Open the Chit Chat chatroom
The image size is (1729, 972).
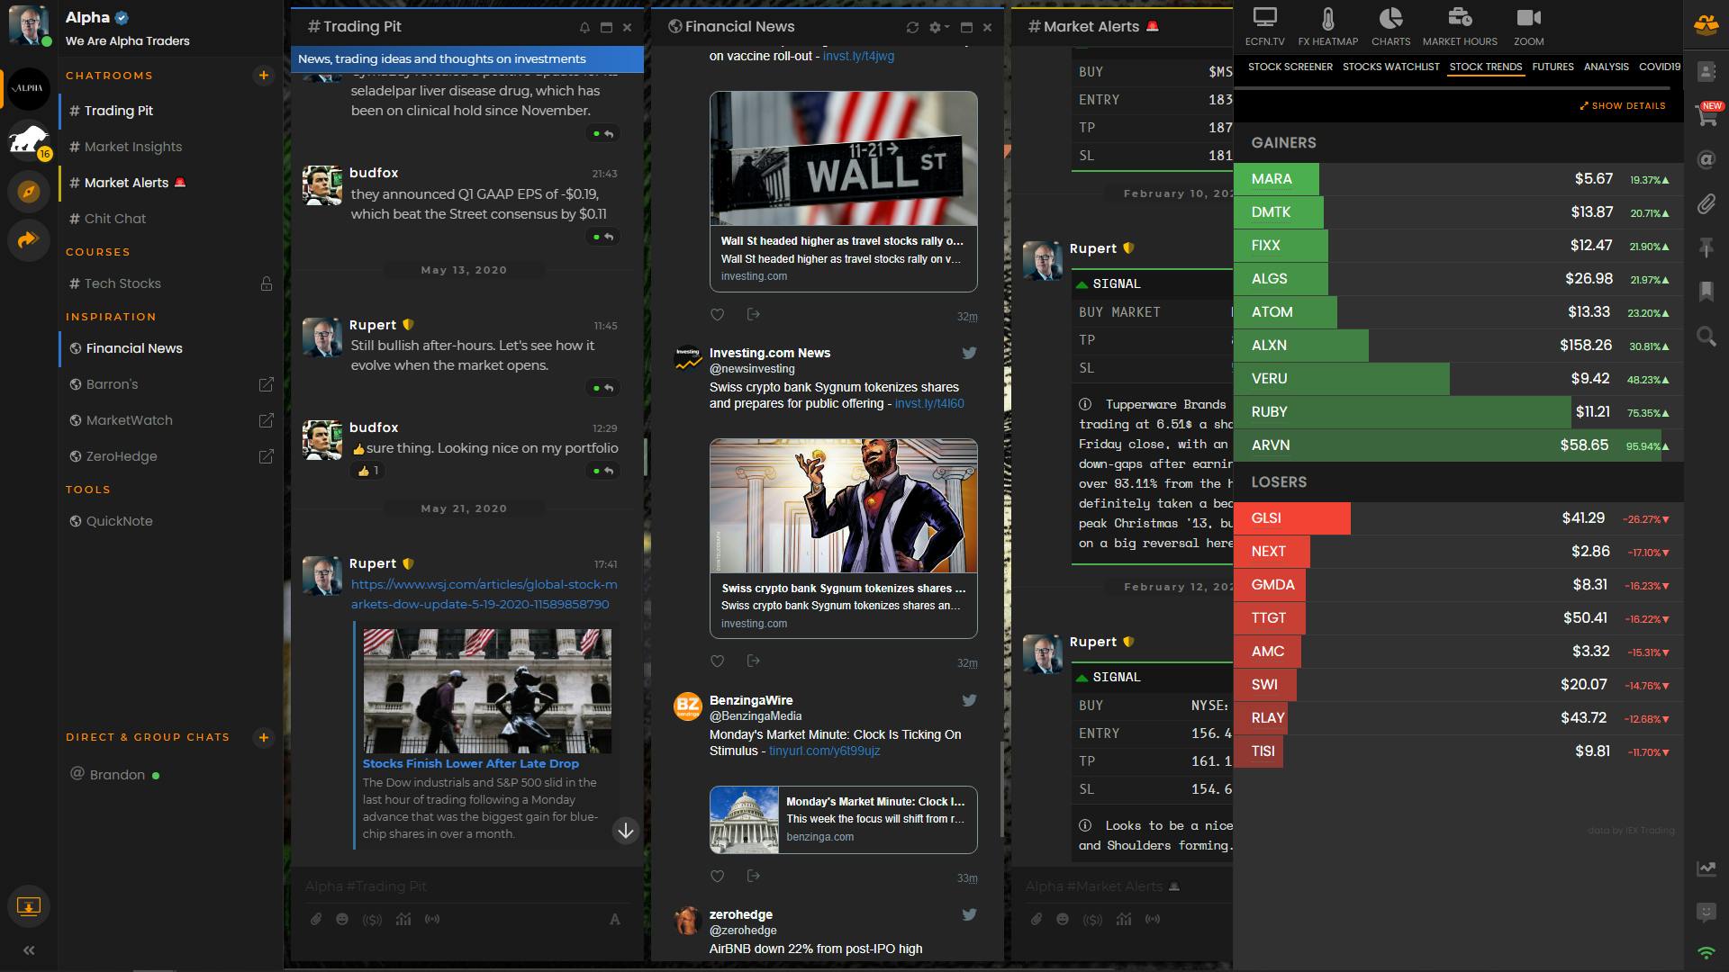point(171,219)
